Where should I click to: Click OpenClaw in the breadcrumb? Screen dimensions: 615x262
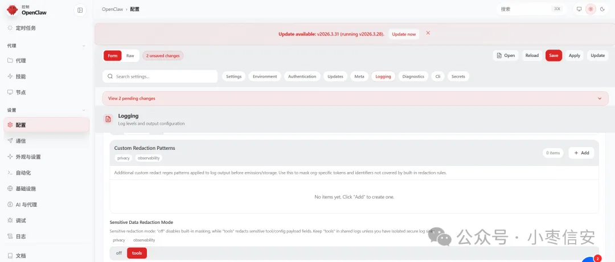tap(112, 9)
